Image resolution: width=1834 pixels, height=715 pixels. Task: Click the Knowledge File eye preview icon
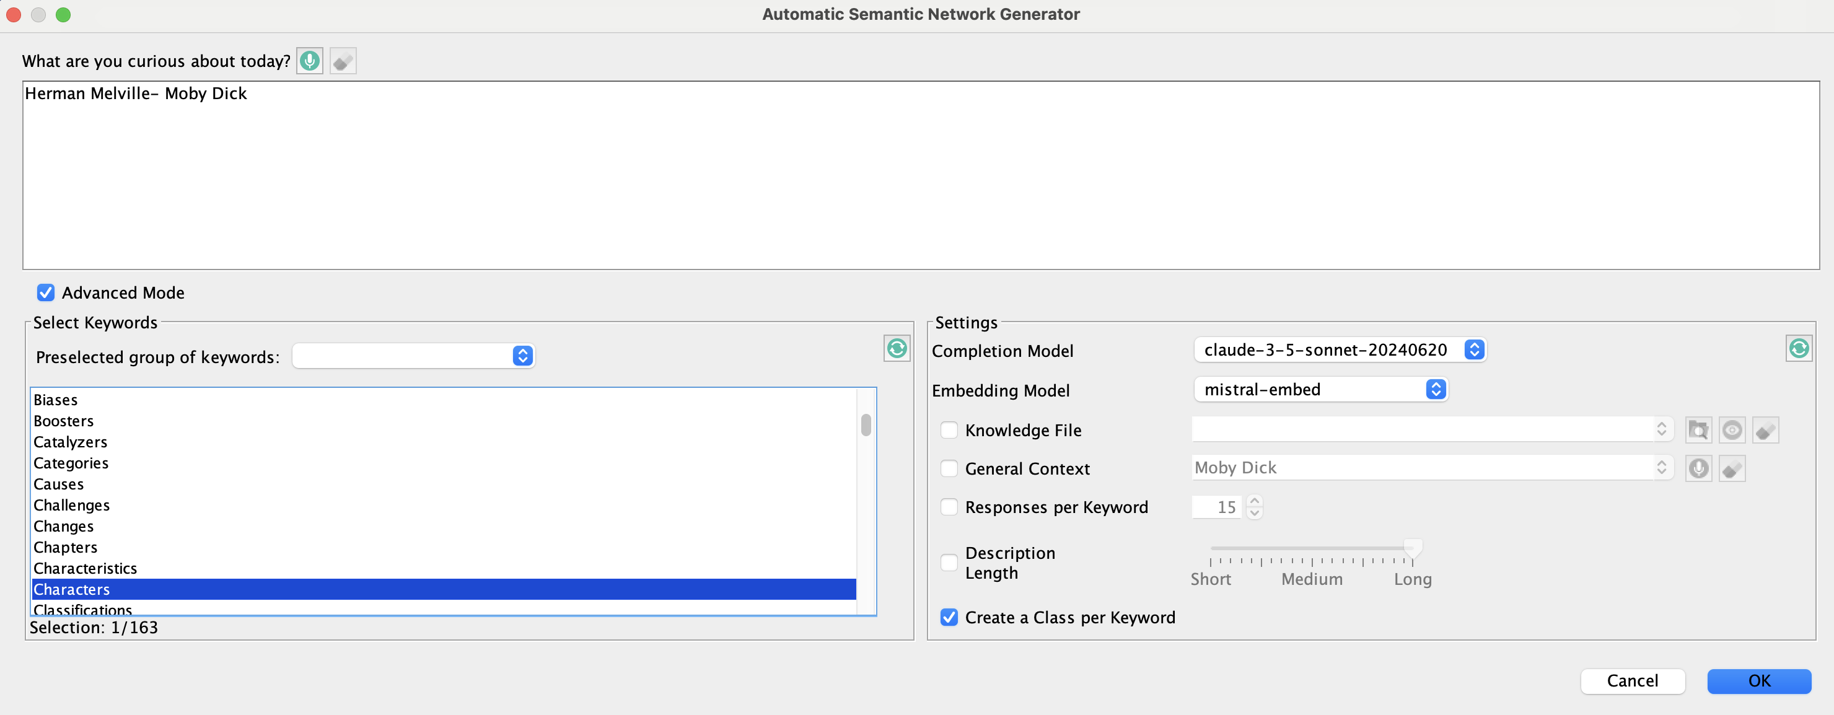pyautogui.click(x=1732, y=430)
